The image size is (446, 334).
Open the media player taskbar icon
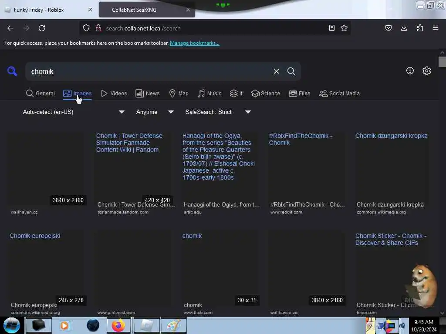(64, 325)
